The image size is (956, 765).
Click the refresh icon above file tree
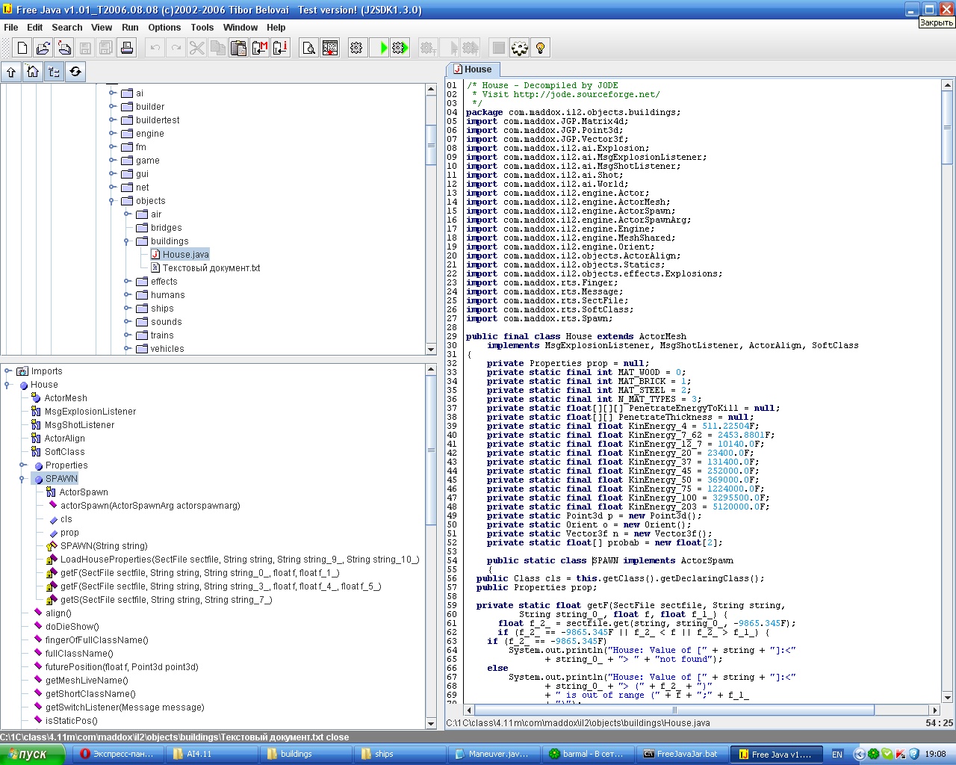coord(75,72)
